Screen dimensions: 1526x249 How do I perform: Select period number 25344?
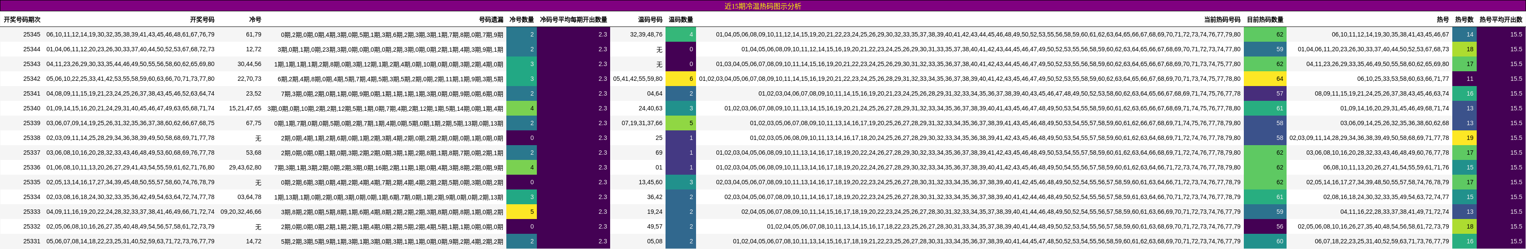coord(32,49)
